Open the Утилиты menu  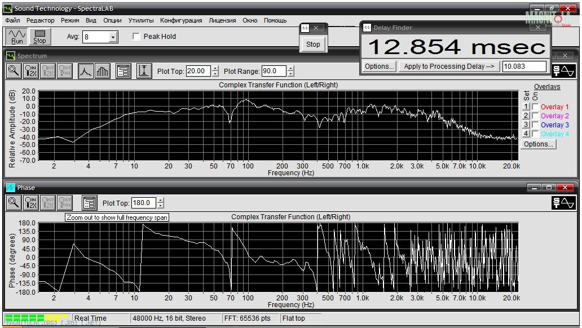pos(140,20)
